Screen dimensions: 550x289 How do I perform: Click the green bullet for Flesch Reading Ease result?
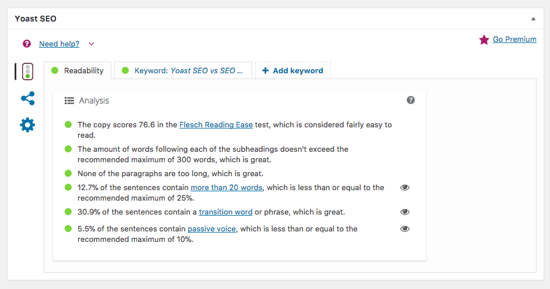tap(68, 124)
